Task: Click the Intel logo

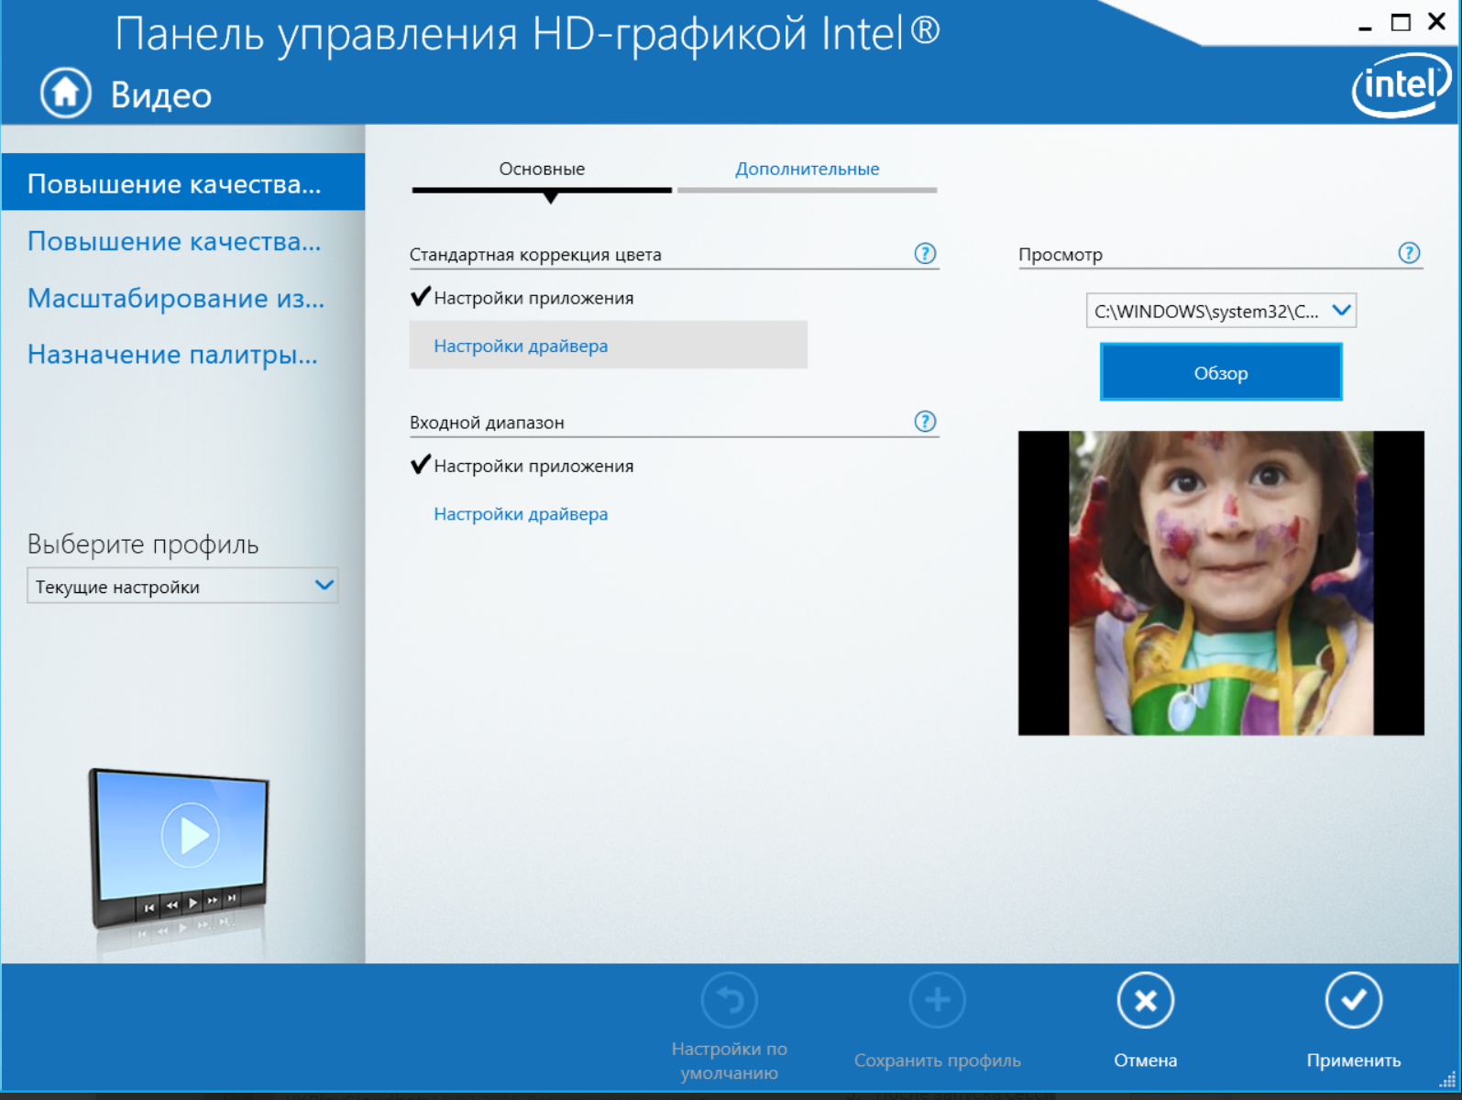Action: [1401, 85]
